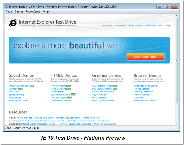Click the Done Document Mode status text
184x145 pixels.
pyautogui.click(x=23, y=128)
